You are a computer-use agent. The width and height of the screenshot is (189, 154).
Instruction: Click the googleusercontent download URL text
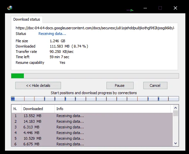click(x=95, y=28)
